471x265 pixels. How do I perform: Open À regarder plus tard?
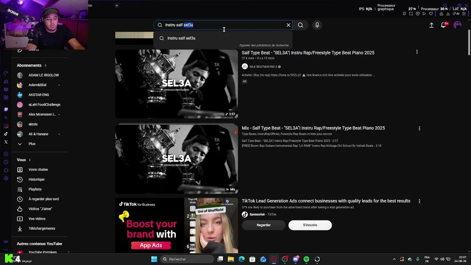point(40,199)
